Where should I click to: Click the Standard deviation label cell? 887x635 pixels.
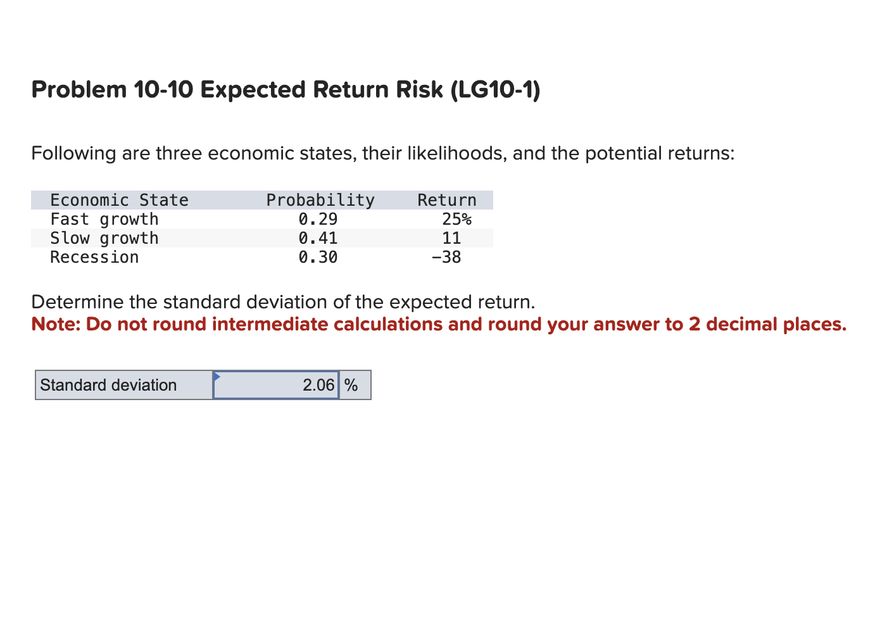pos(107,385)
